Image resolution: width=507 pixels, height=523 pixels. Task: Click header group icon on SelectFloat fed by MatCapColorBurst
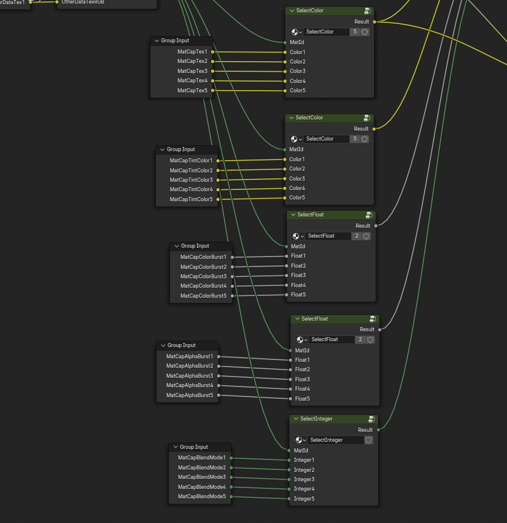tap(369, 215)
